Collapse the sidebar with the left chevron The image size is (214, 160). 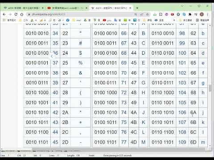coord(52,56)
